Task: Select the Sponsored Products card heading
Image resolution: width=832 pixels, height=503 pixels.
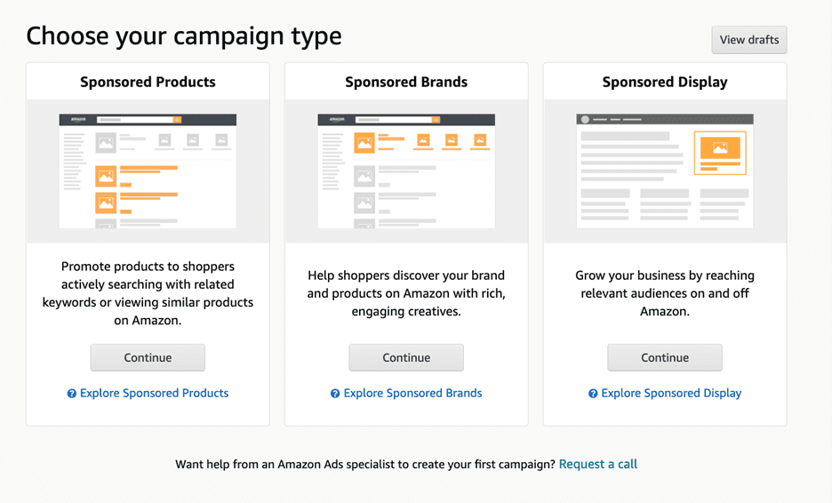Action: (x=148, y=82)
